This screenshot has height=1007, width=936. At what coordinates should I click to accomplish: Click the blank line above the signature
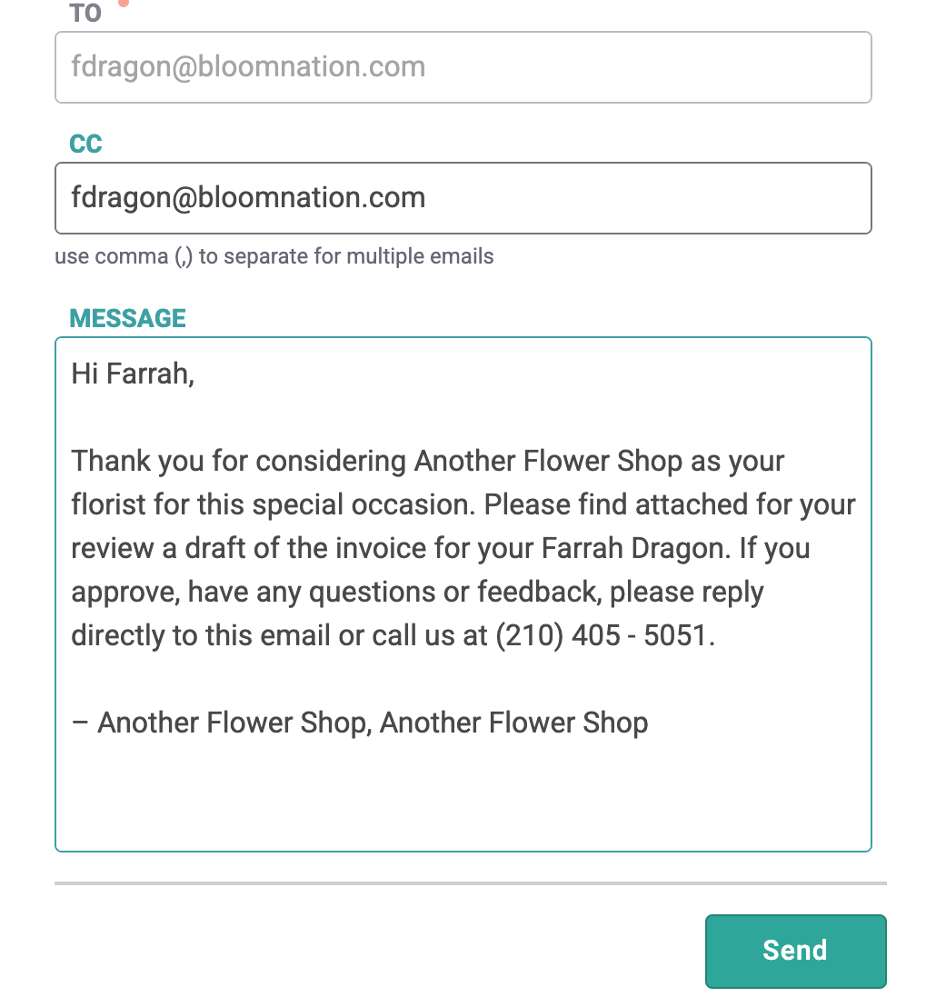coord(463,680)
